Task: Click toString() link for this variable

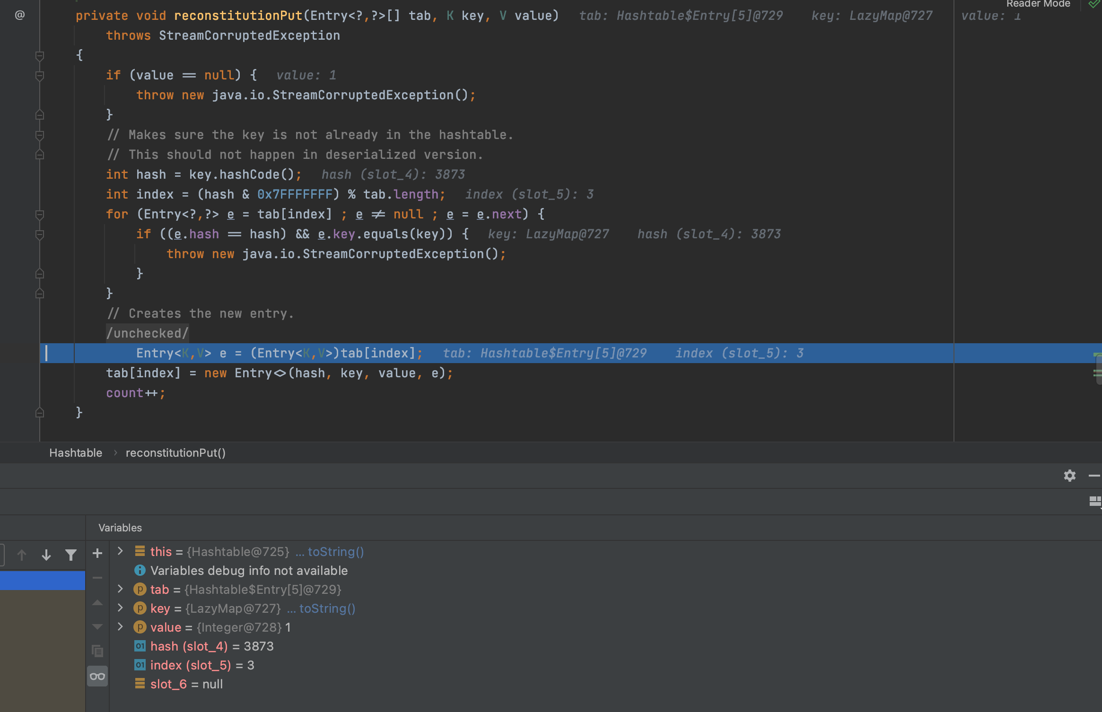Action: click(x=335, y=552)
